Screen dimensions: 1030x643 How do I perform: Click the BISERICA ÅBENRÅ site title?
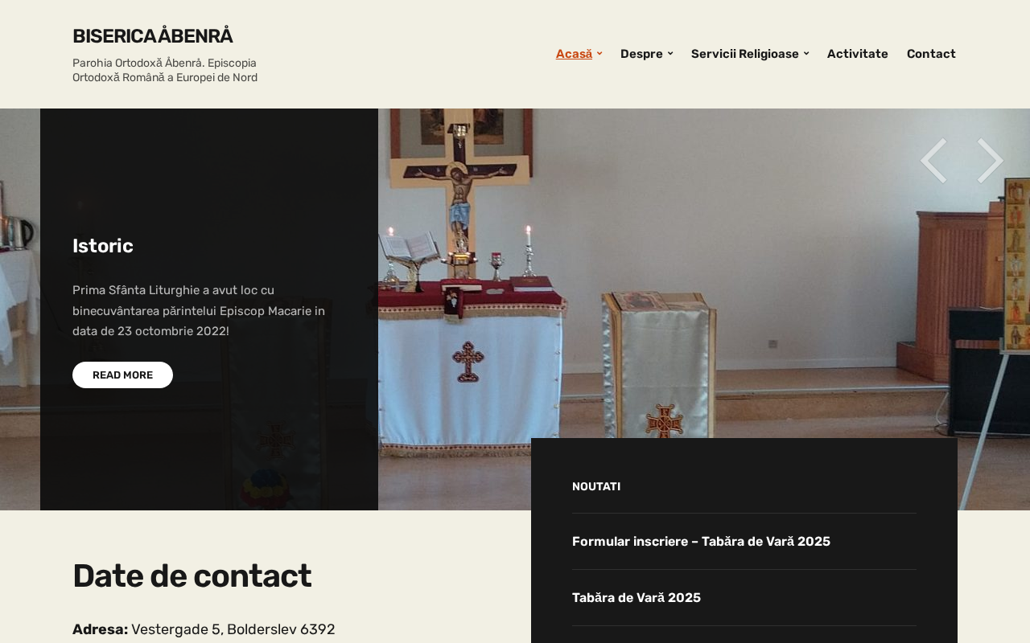coord(153,36)
